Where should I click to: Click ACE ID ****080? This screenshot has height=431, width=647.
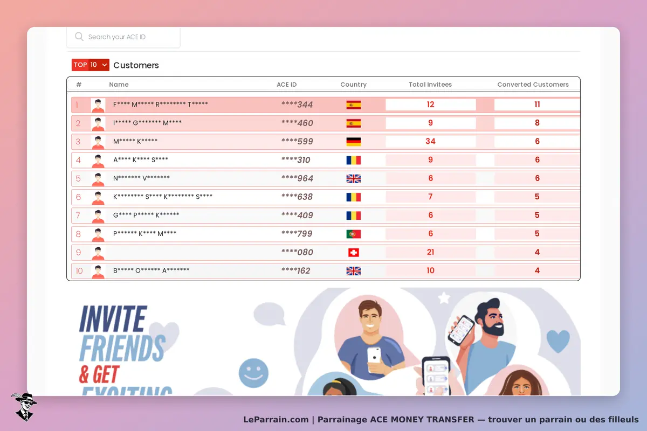[297, 252]
